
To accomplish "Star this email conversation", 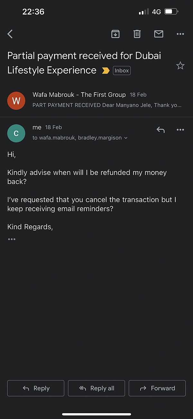I will tap(180, 66).
